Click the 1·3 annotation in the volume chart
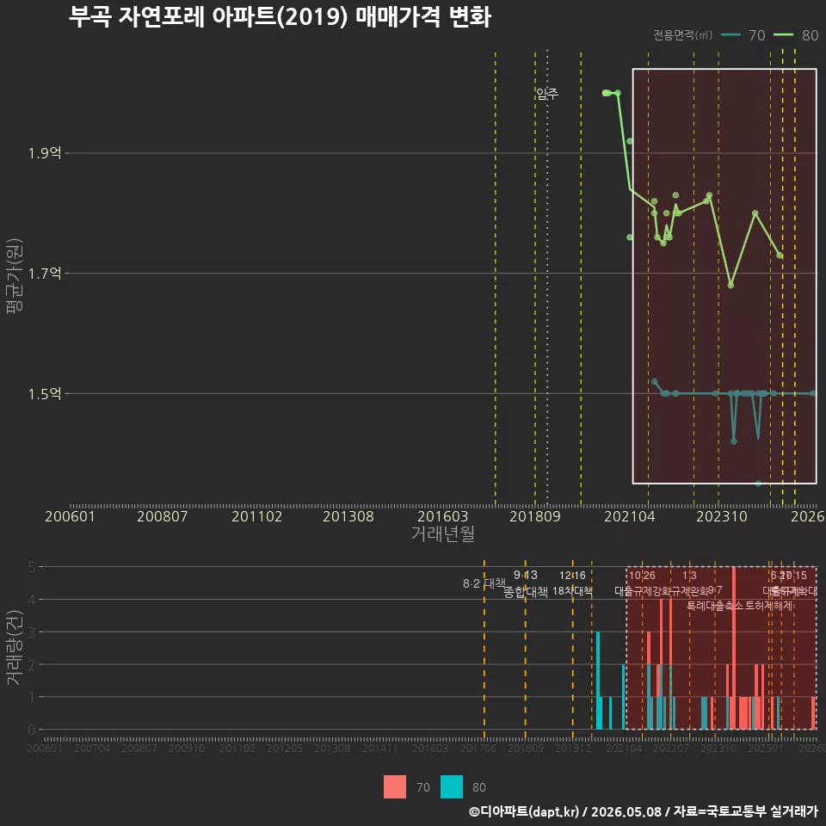Viewport: 826px width, 826px height. [689, 576]
